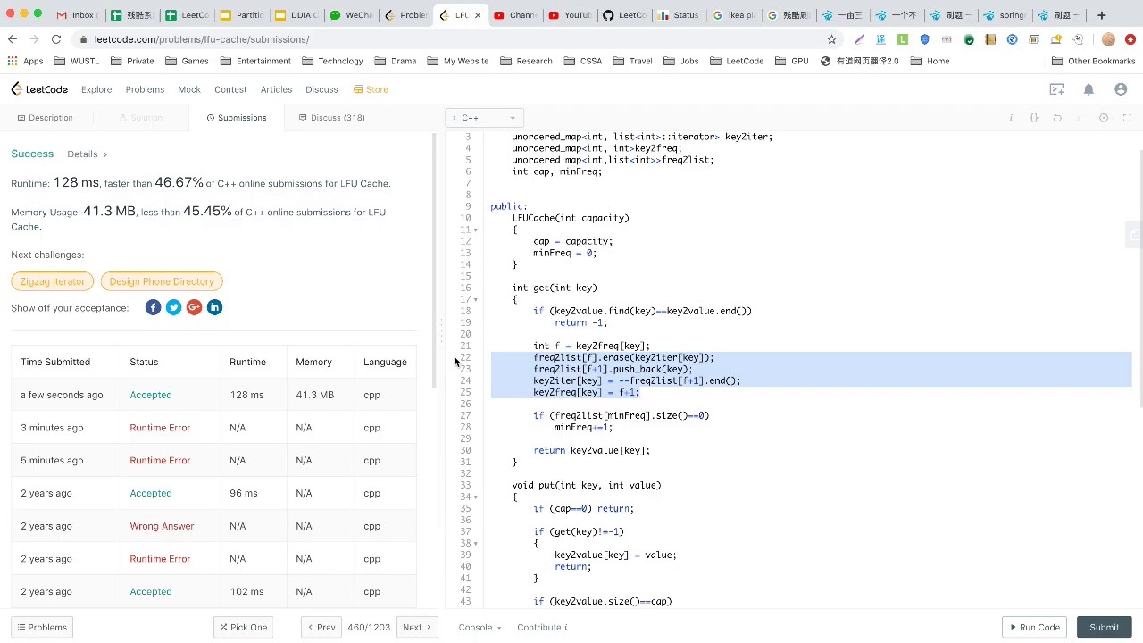Expand submission Details
This screenshot has height=643, width=1143.
[87, 154]
